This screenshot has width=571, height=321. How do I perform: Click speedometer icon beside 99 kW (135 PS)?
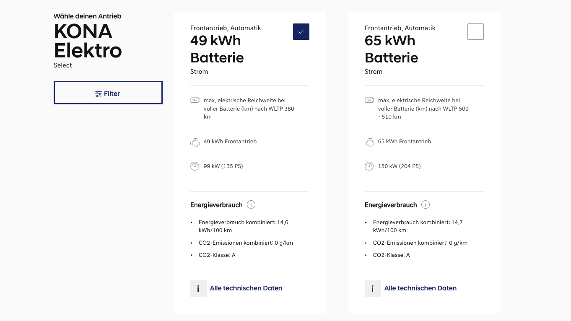click(195, 166)
